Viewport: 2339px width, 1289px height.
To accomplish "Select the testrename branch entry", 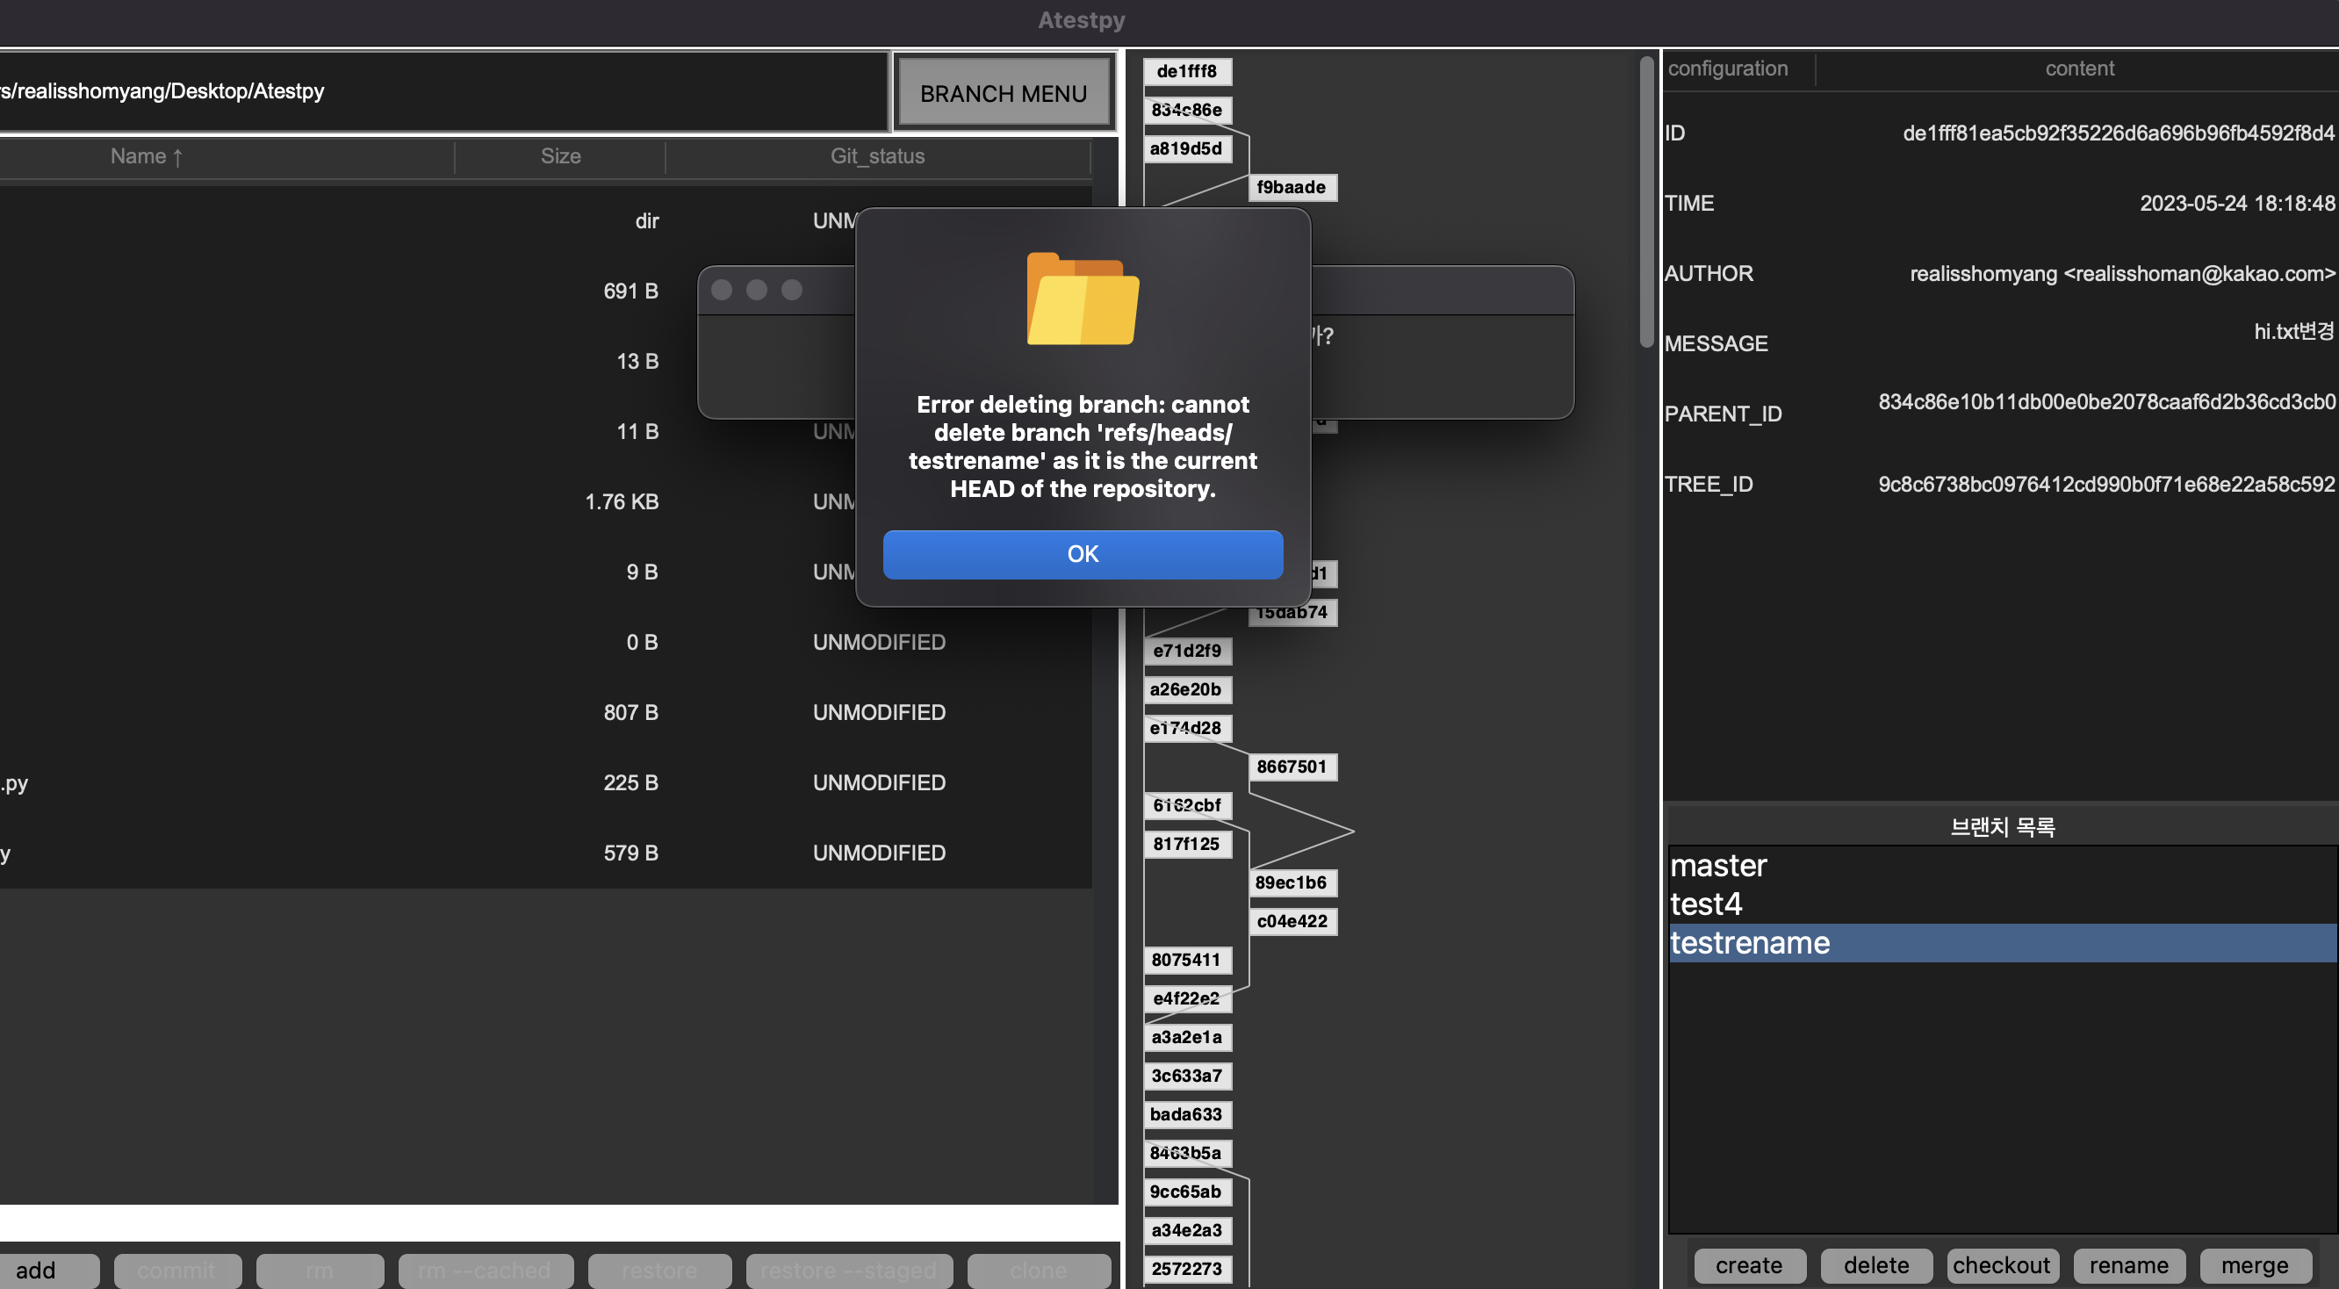I will click(1750, 942).
